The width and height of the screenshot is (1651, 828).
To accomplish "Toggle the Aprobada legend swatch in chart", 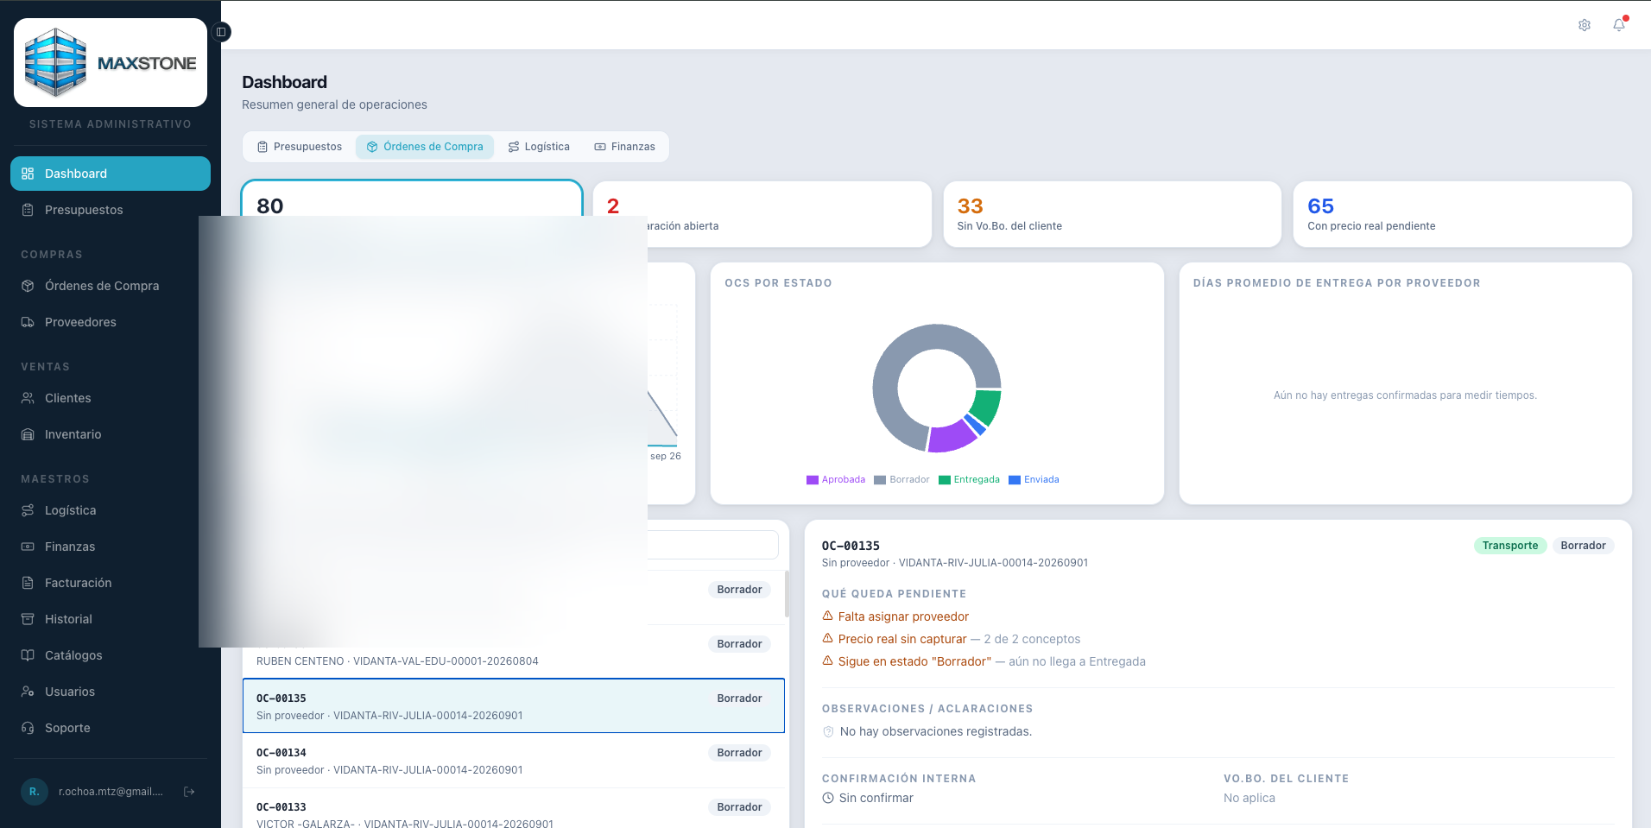I will point(812,480).
